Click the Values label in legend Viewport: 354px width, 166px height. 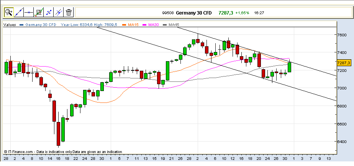[10, 25]
